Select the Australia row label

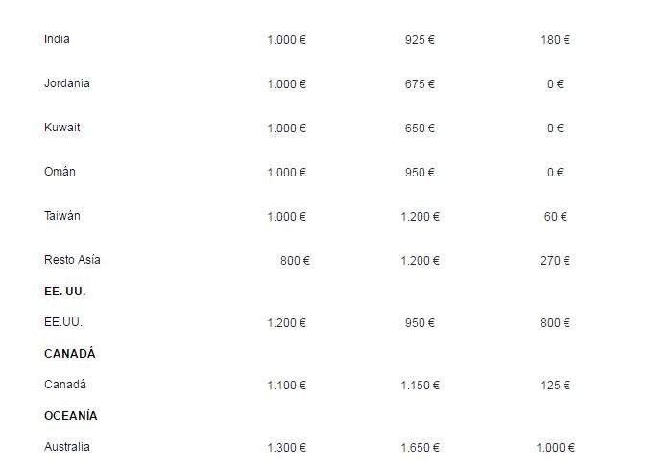point(67,447)
